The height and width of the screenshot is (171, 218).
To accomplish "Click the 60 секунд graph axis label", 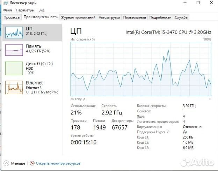I will [x=78, y=99].
